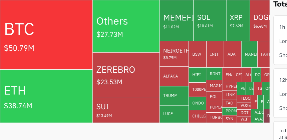Select the XRP $7.62M tile
Viewport: 287px width, 140px height.
click(x=238, y=21)
